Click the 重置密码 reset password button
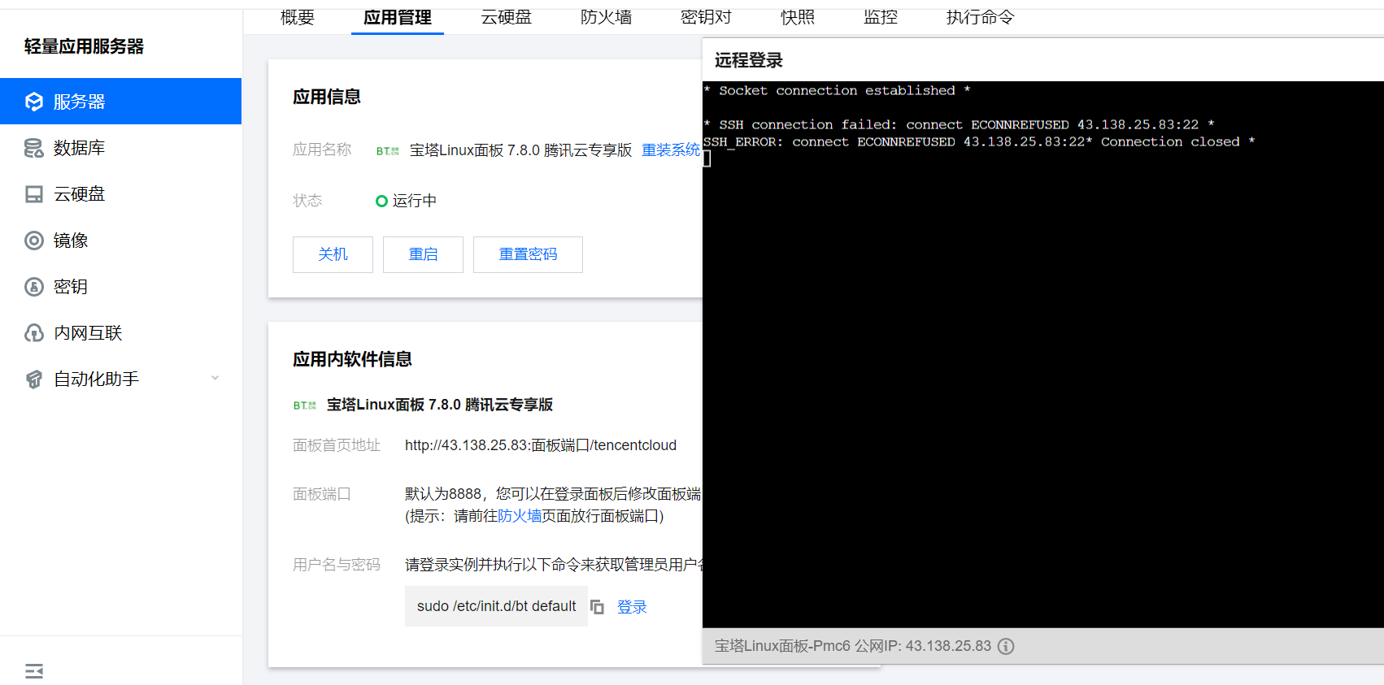The width and height of the screenshot is (1384, 685). click(x=528, y=254)
